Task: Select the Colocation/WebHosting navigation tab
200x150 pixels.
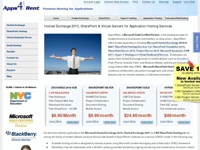Action: click(177, 18)
